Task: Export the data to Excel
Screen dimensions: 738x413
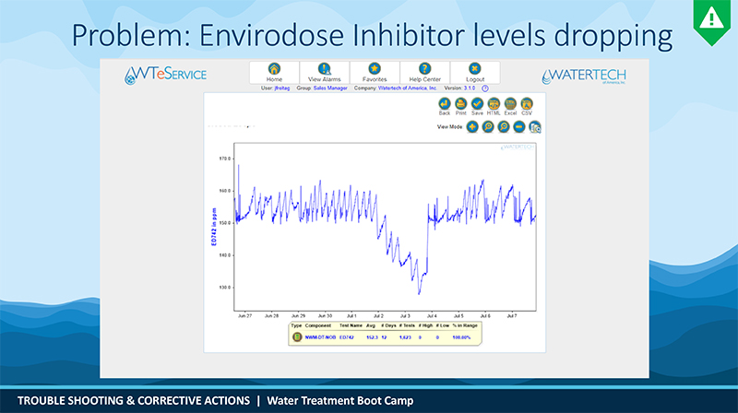Action: click(x=510, y=106)
